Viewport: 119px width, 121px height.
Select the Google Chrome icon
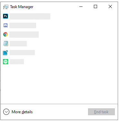point(5,34)
